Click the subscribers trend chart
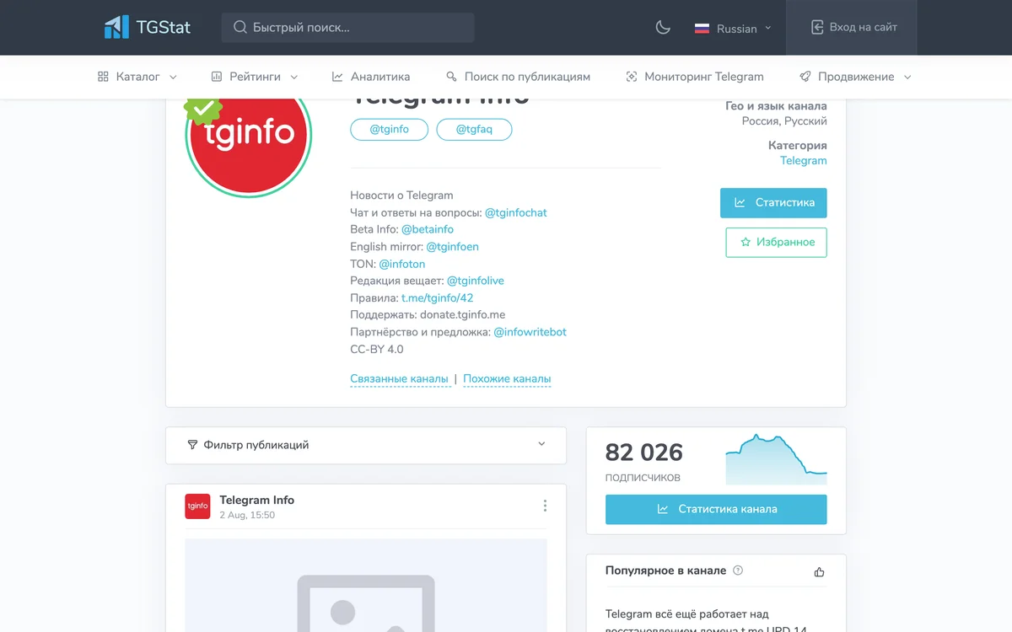The image size is (1012, 632). [x=776, y=459]
